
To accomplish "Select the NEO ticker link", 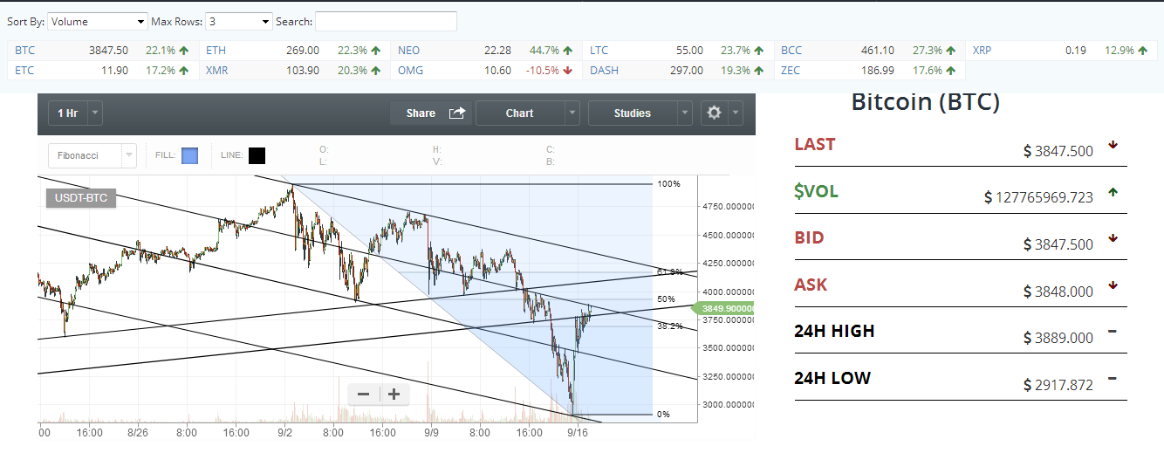I will click(x=408, y=51).
